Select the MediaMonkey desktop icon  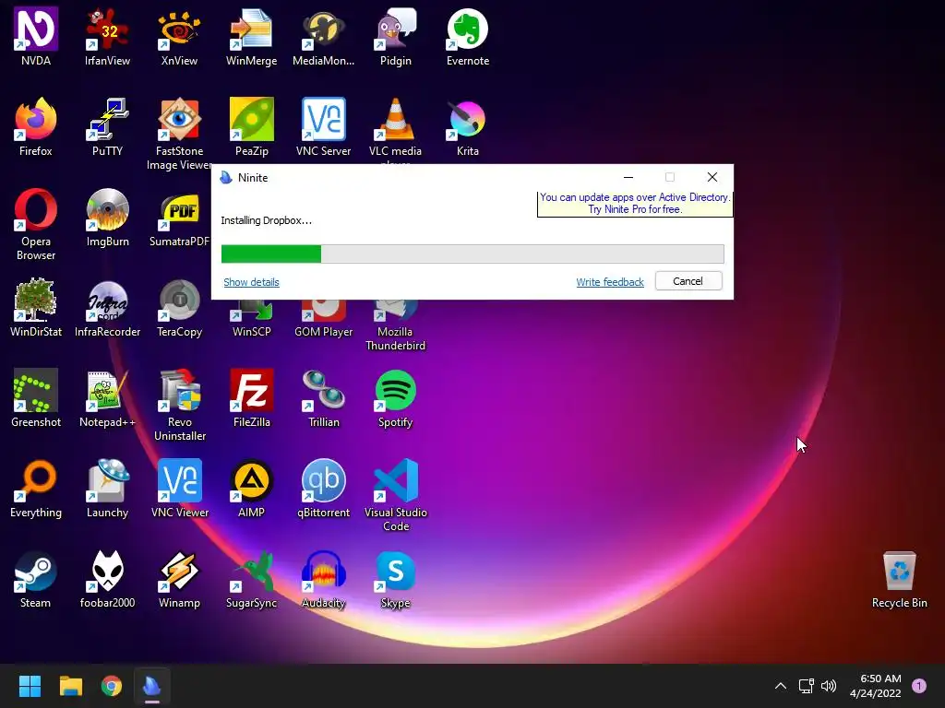(x=324, y=37)
